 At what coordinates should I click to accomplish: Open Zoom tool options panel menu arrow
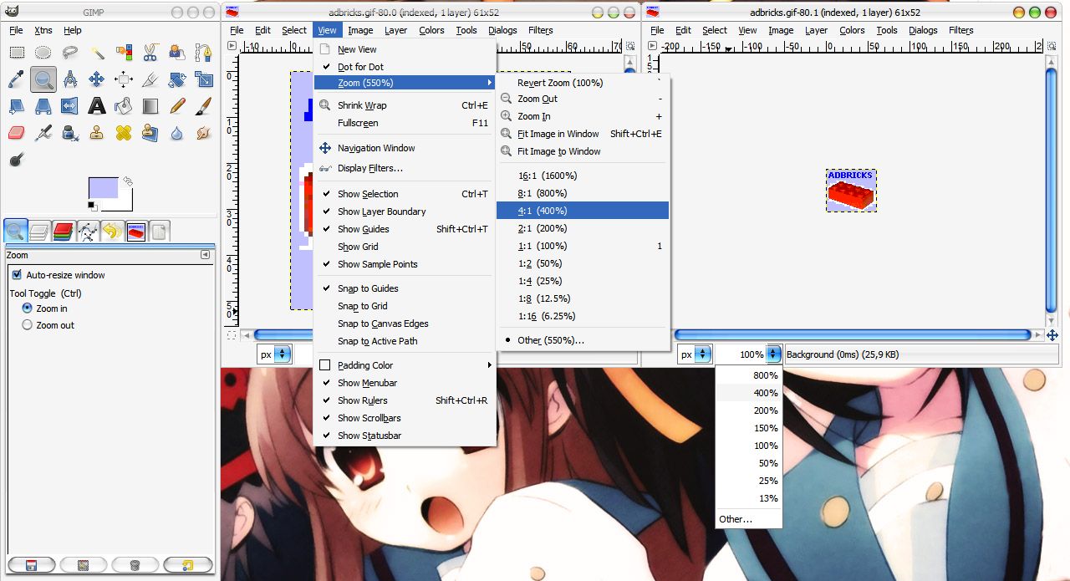coord(205,255)
